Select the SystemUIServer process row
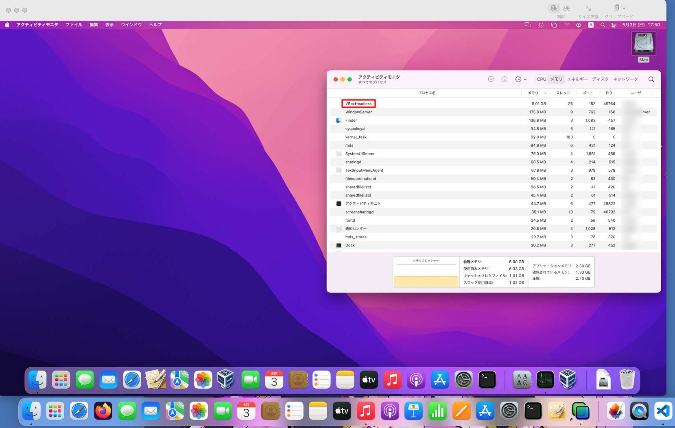Image resolution: width=675 pixels, height=428 pixels. (494, 153)
